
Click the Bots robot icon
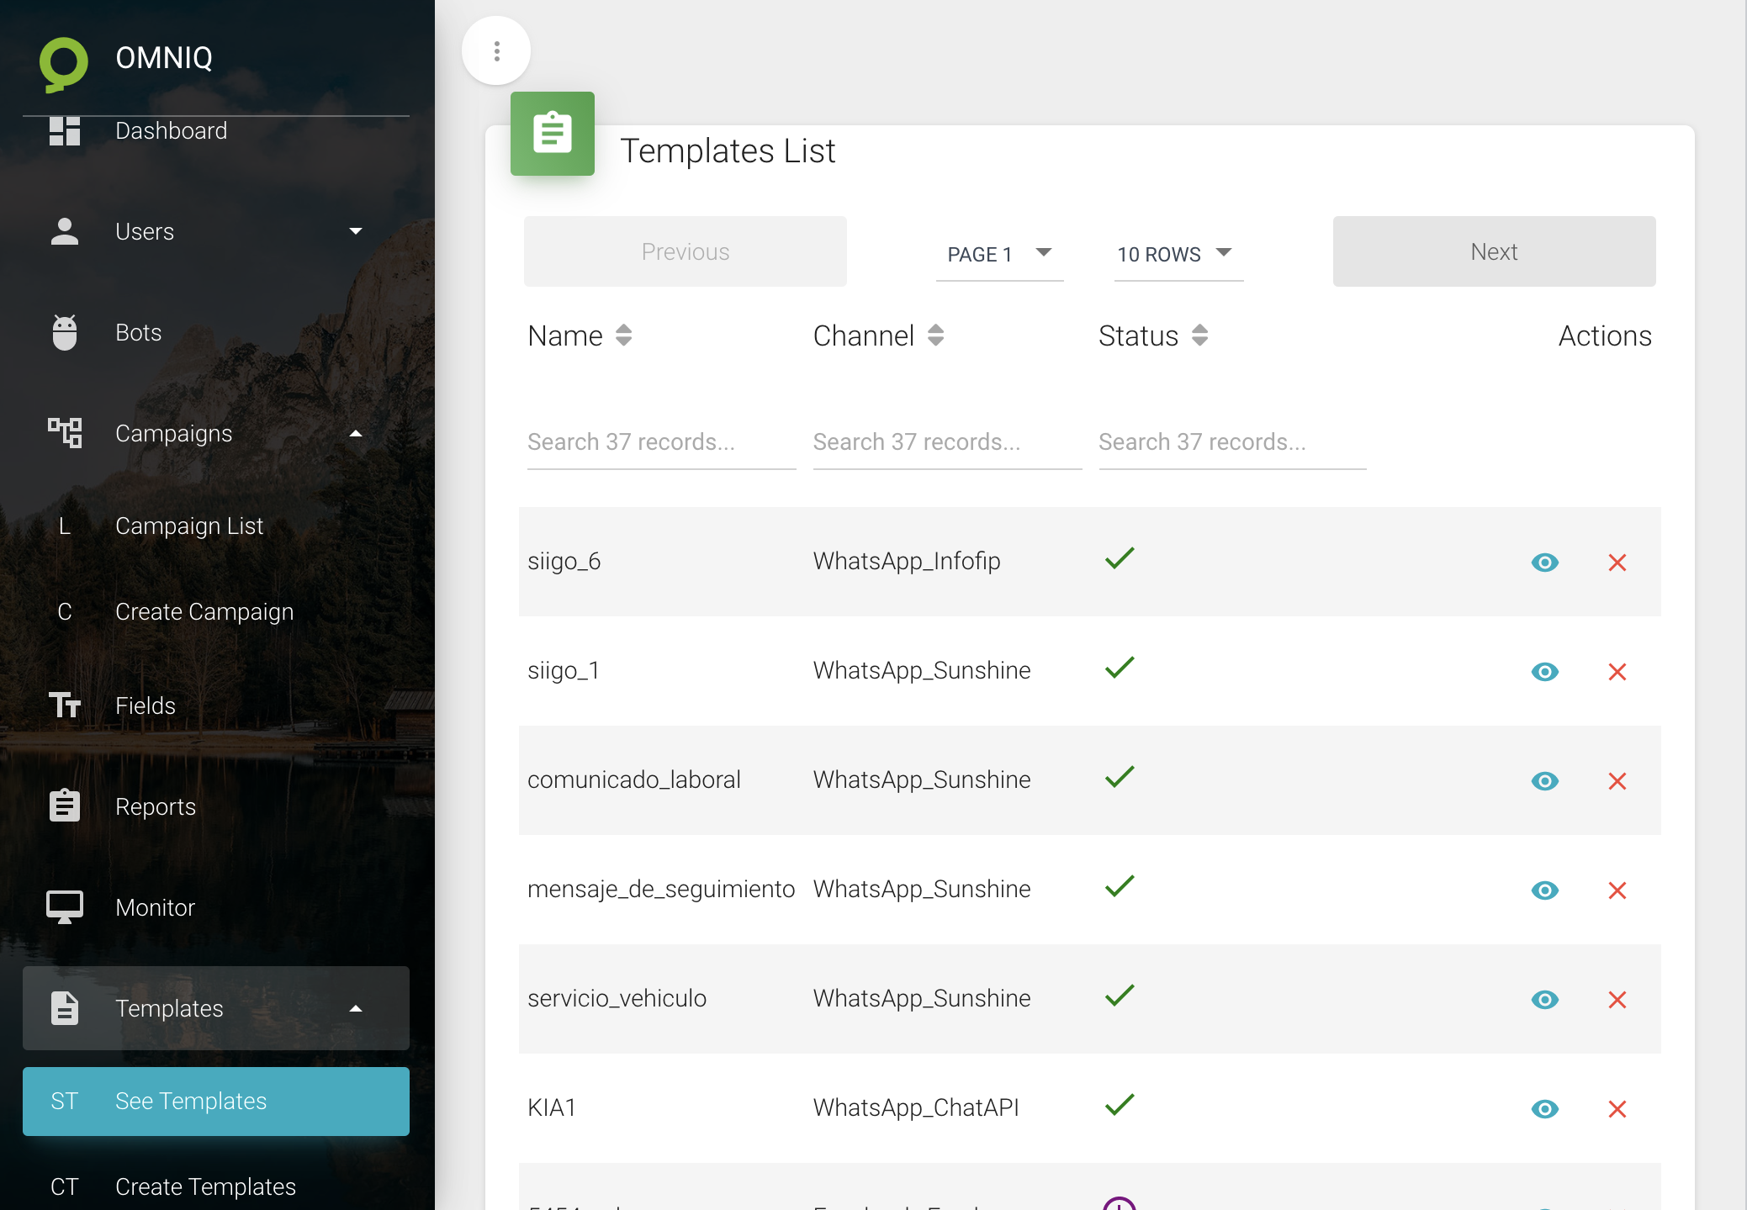[65, 333]
